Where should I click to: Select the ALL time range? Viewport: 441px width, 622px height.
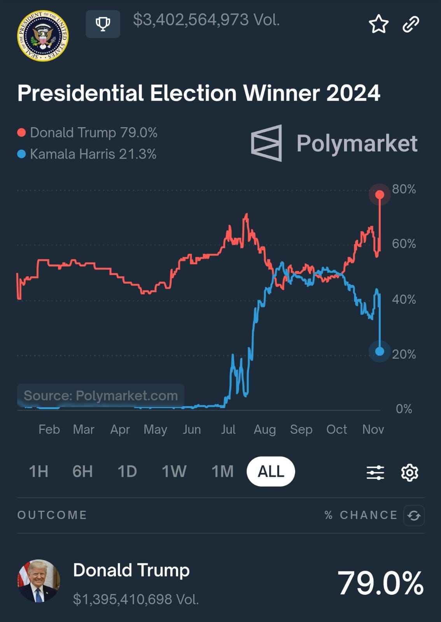(x=271, y=471)
